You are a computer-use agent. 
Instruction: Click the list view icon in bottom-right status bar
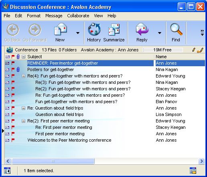point(193,171)
